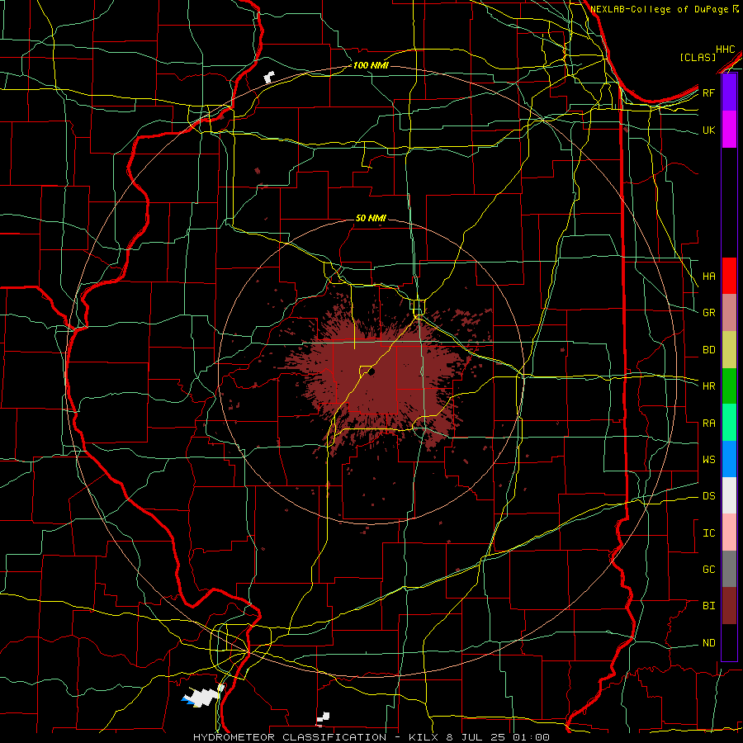Click the WS blue legend swatch
743x743 pixels.
coord(729,459)
